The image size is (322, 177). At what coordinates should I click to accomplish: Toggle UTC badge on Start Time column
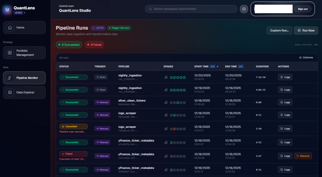click(x=212, y=66)
